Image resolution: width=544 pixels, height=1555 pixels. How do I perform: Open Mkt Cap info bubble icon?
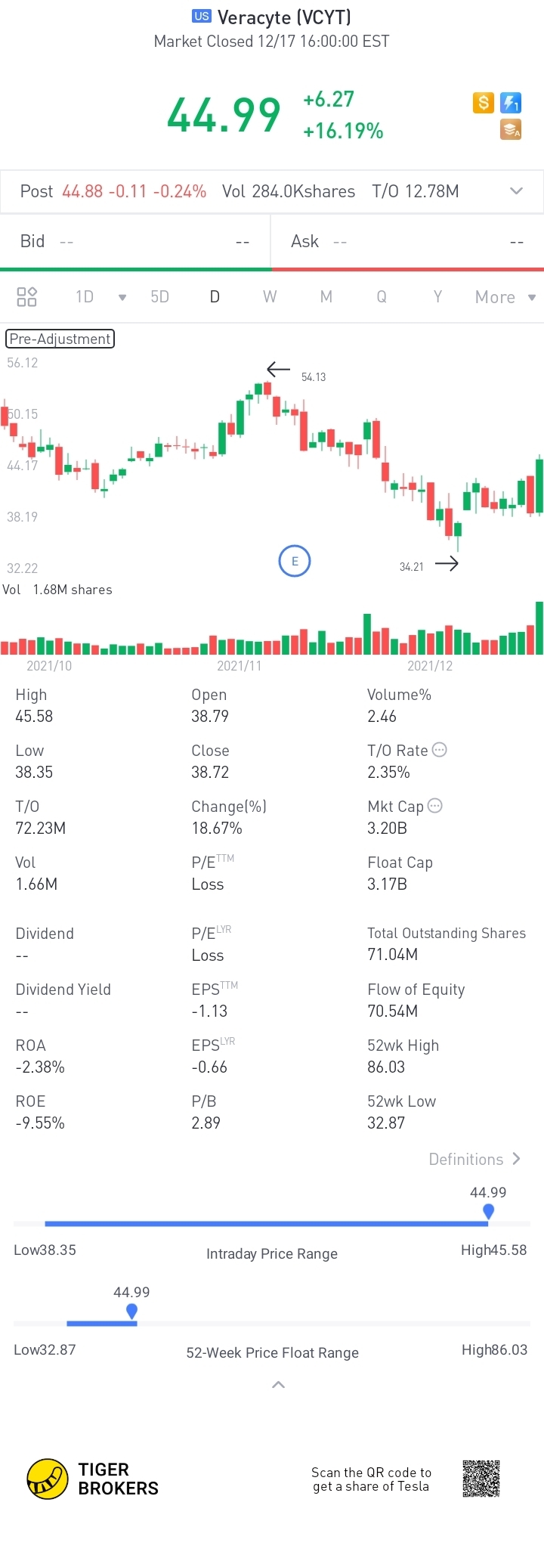click(435, 806)
